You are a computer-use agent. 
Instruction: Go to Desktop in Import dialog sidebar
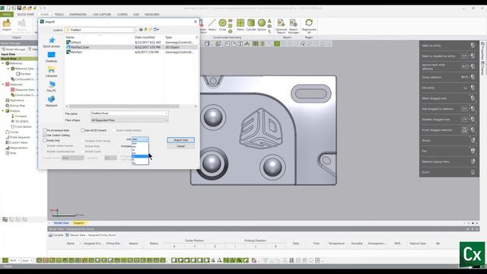coord(51,57)
